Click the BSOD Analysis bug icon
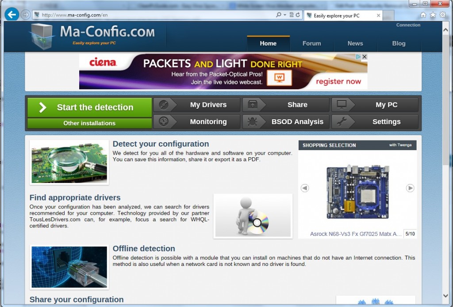 point(253,122)
